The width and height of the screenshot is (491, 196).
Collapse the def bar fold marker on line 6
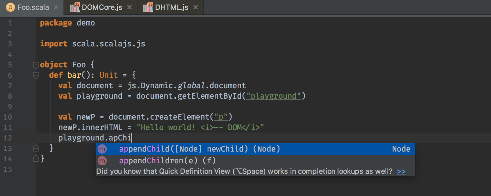coord(36,75)
